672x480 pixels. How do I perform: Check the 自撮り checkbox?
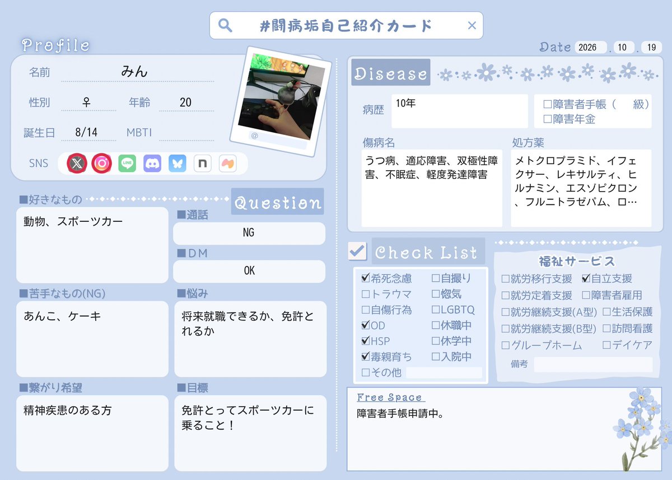coord(436,278)
